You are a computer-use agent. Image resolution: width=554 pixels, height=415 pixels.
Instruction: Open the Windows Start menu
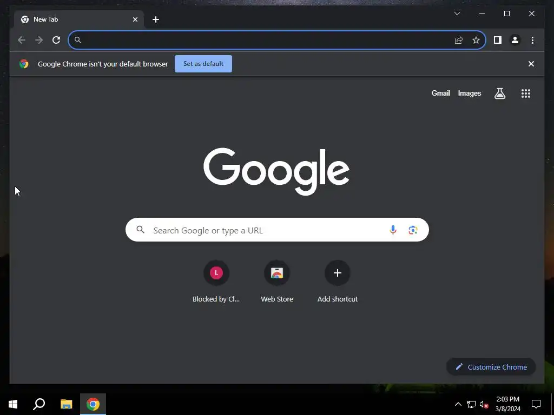tap(13, 404)
